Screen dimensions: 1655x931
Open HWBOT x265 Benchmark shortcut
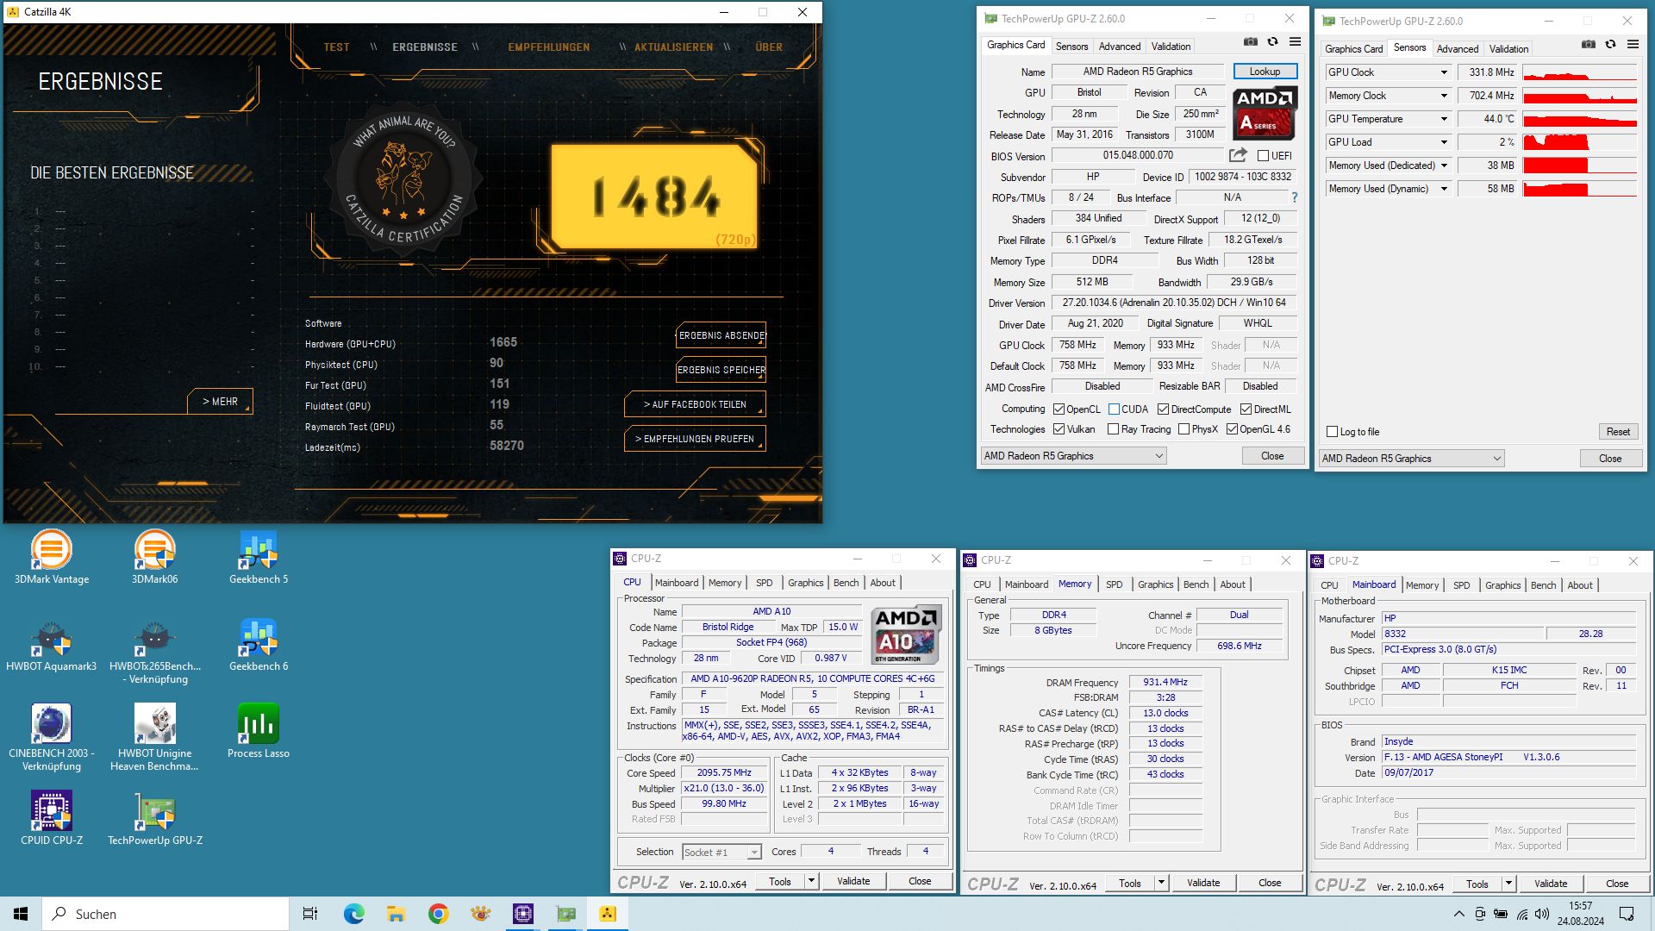155,651
